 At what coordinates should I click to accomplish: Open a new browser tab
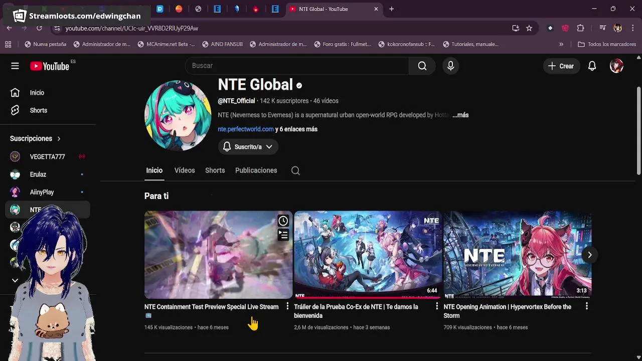(392, 9)
